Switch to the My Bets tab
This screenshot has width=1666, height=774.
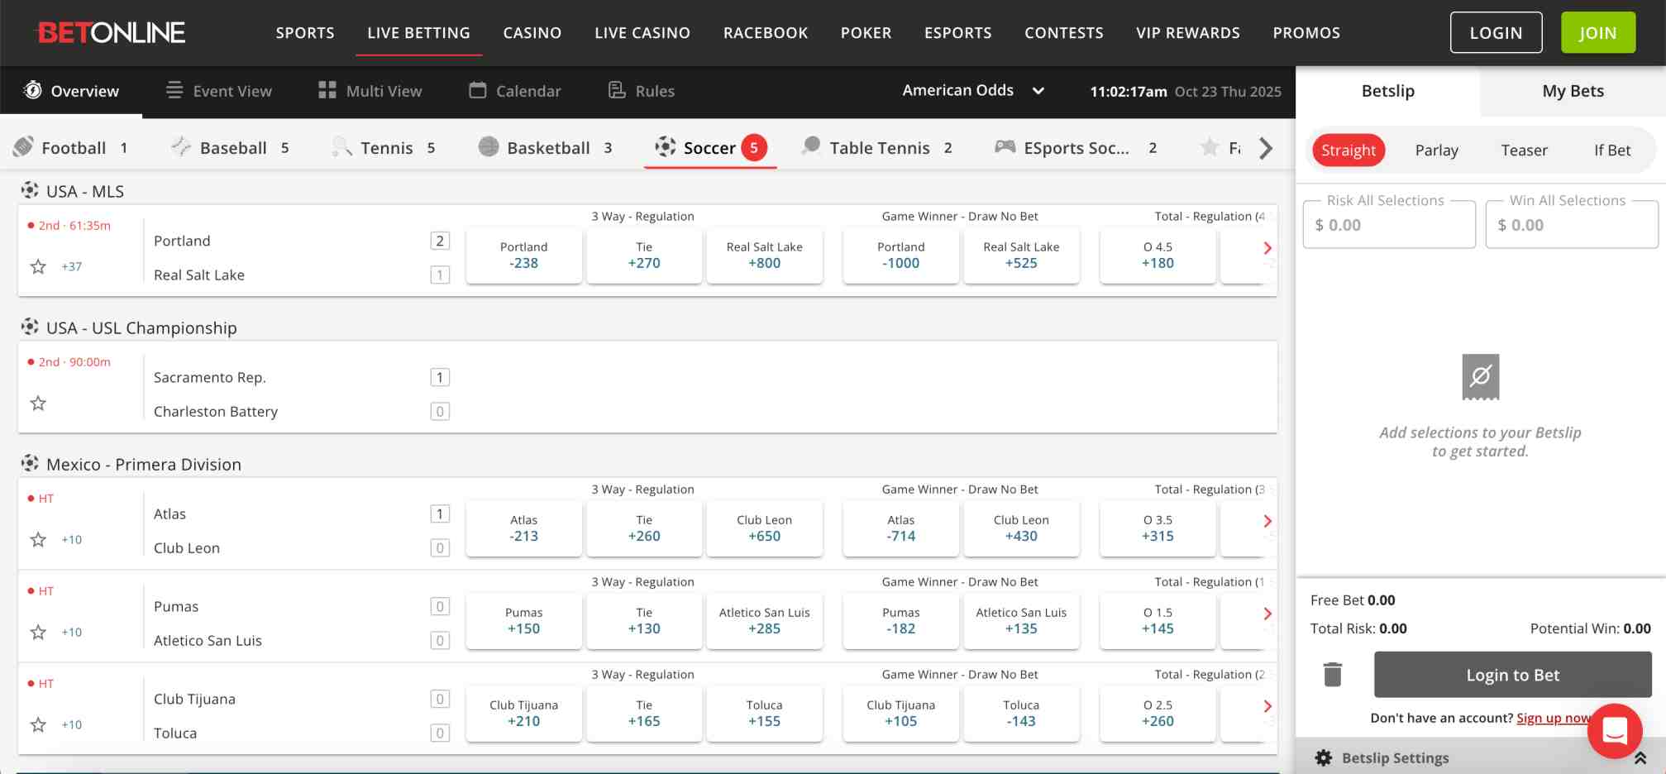(1572, 91)
